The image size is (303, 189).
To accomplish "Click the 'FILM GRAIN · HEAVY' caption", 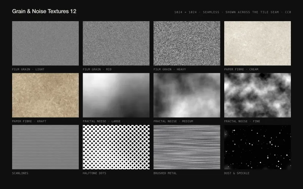I will pos(169,69).
